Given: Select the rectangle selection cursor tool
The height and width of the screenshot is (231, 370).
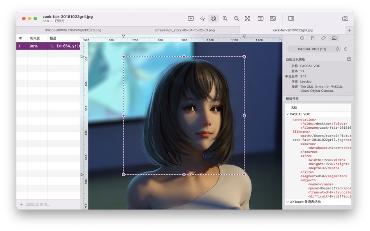Looking at the screenshot, I should [213, 18].
